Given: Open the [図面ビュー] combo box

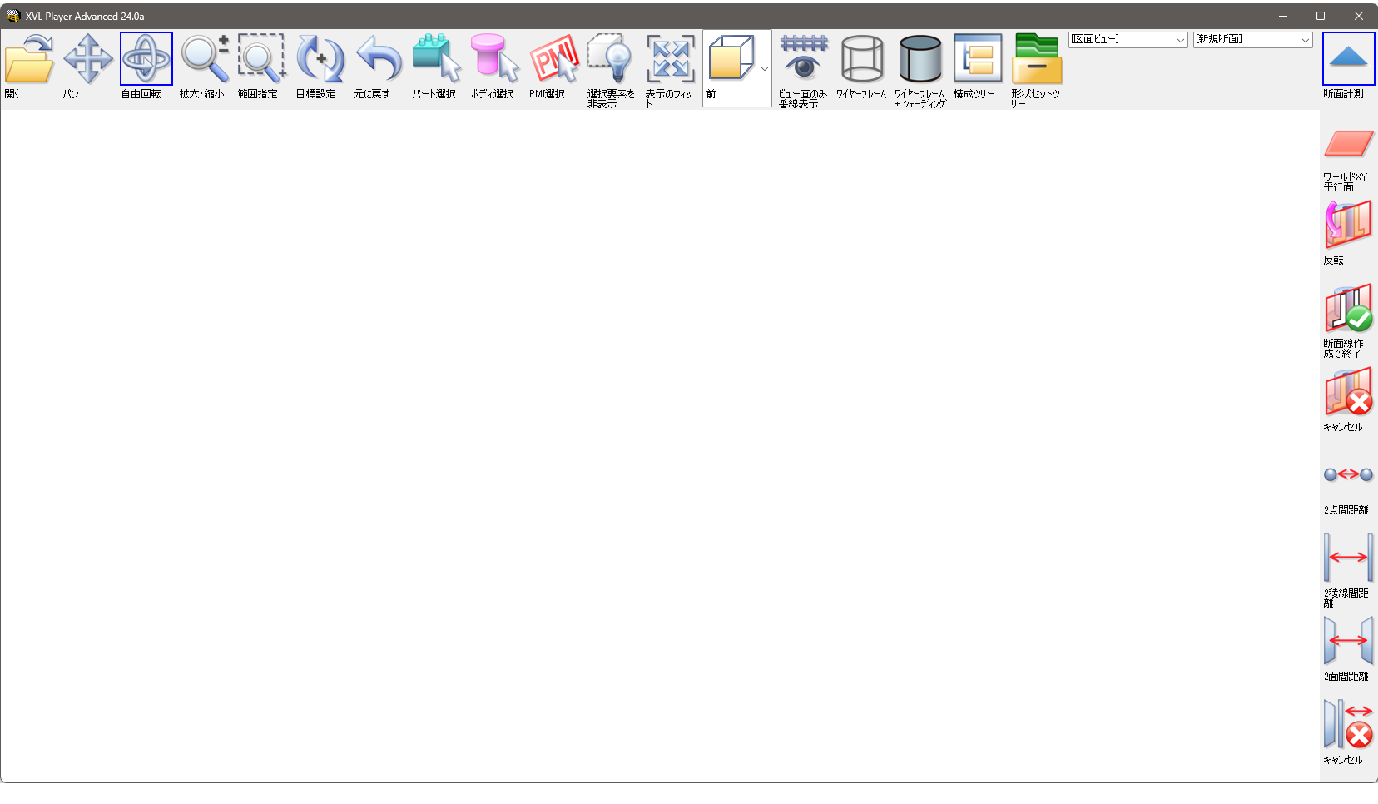Looking at the screenshot, I should (x=1128, y=40).
